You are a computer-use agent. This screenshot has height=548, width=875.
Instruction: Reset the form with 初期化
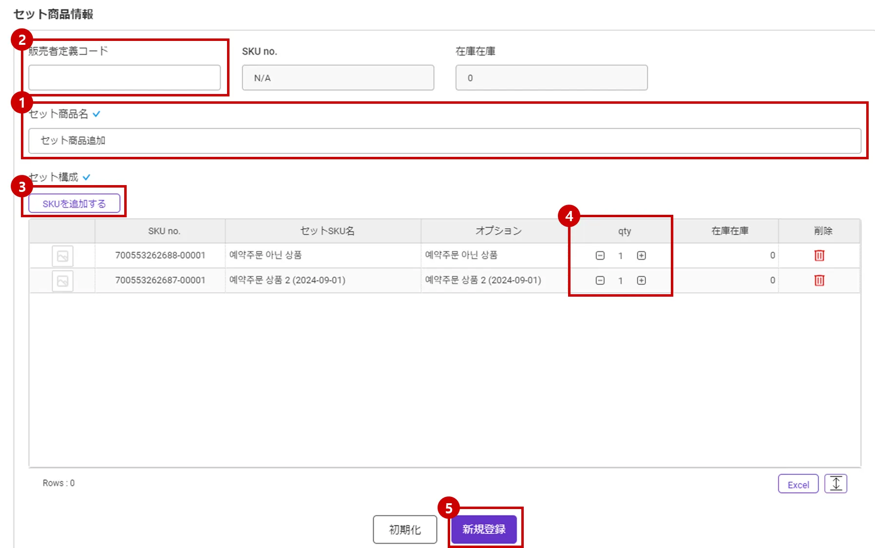pos(405,529)
